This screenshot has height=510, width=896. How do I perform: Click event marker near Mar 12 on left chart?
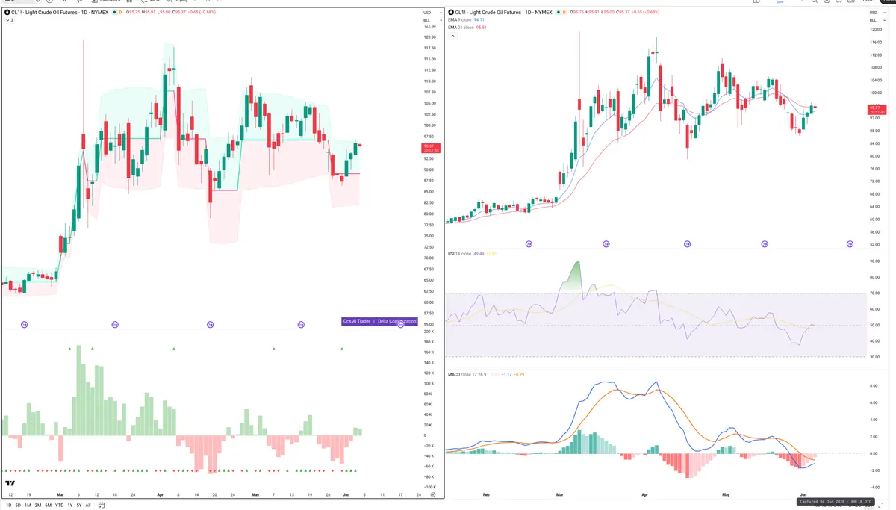(115, 324)
